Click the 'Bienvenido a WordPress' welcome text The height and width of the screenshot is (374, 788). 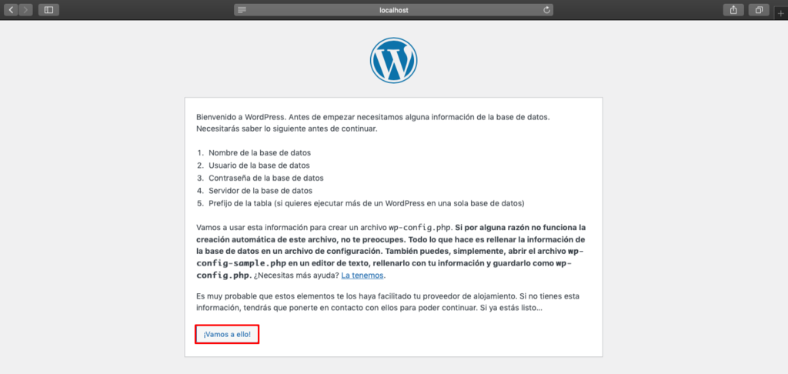(373, 122)
